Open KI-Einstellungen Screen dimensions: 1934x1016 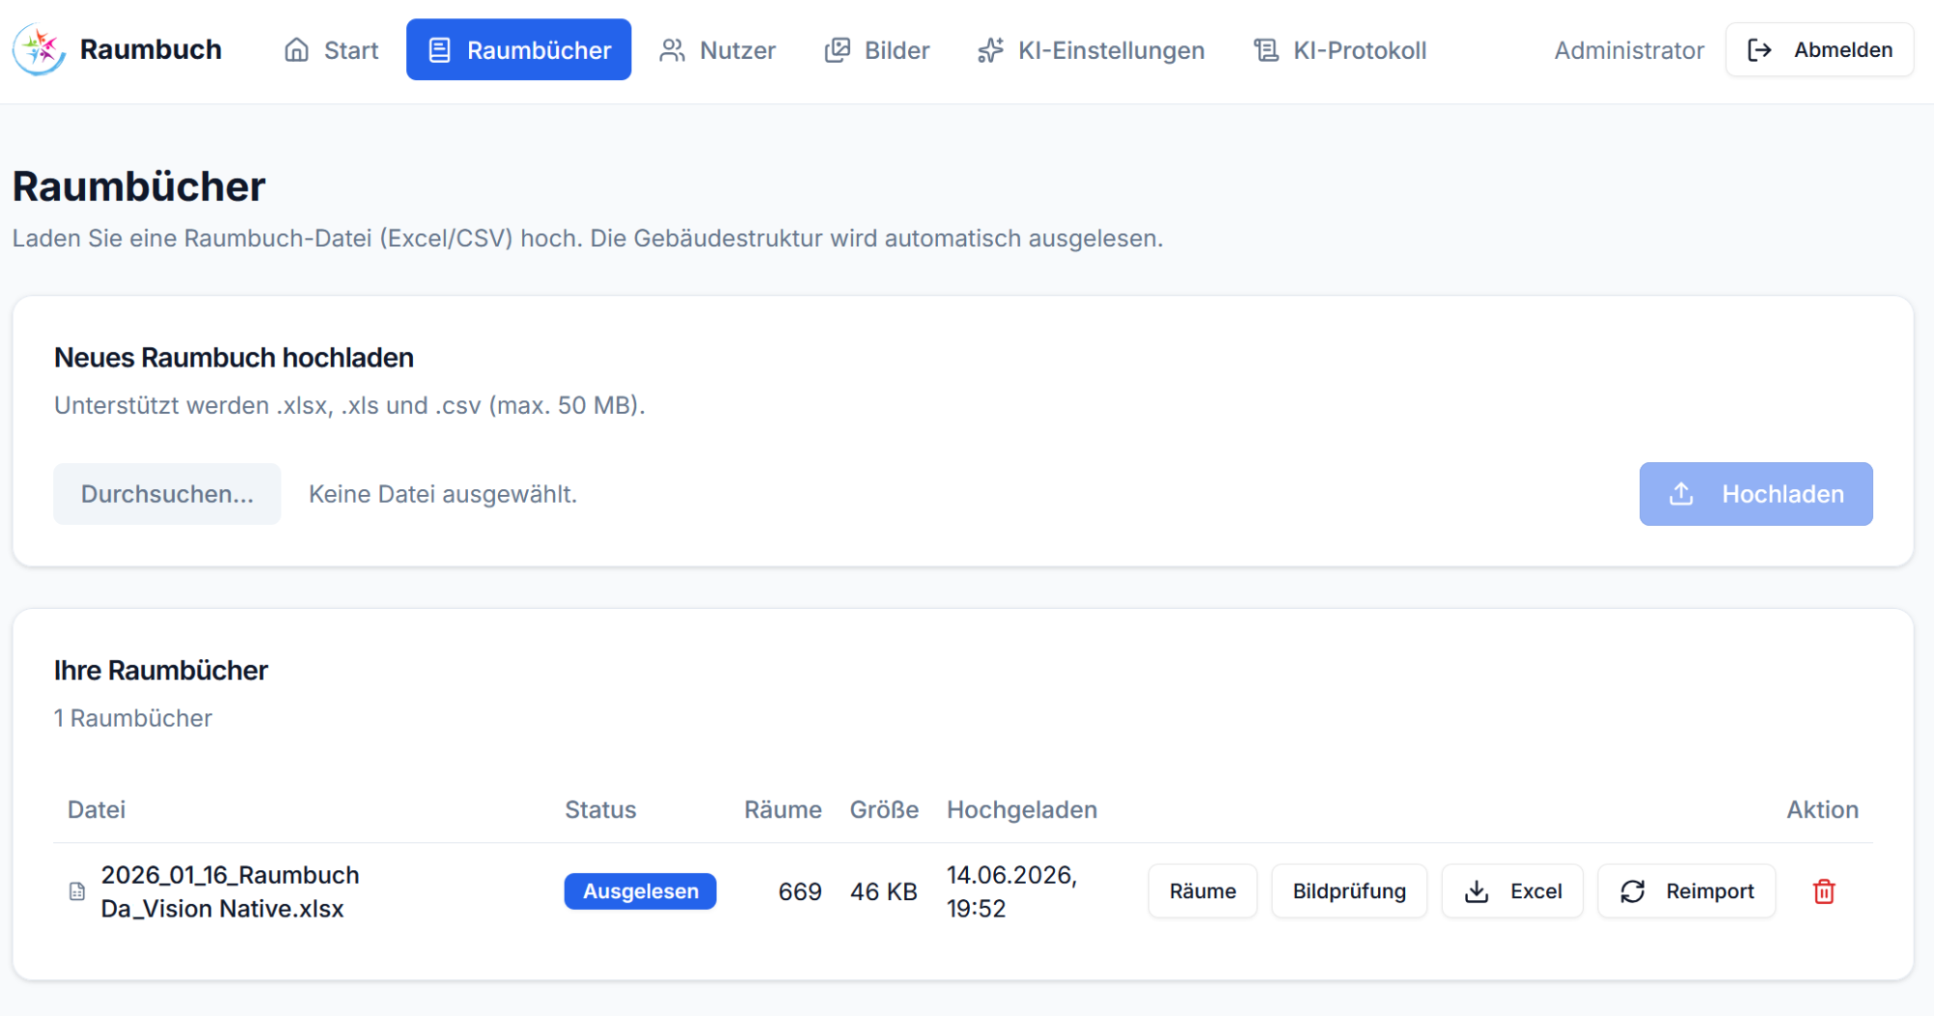coord(1091,50)
